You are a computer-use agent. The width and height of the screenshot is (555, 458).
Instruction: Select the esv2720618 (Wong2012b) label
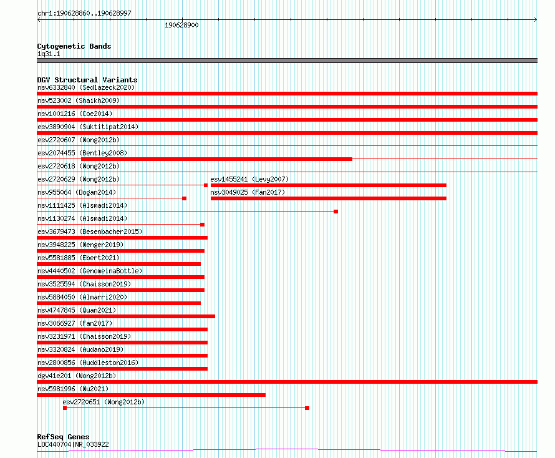pos(79,166)
